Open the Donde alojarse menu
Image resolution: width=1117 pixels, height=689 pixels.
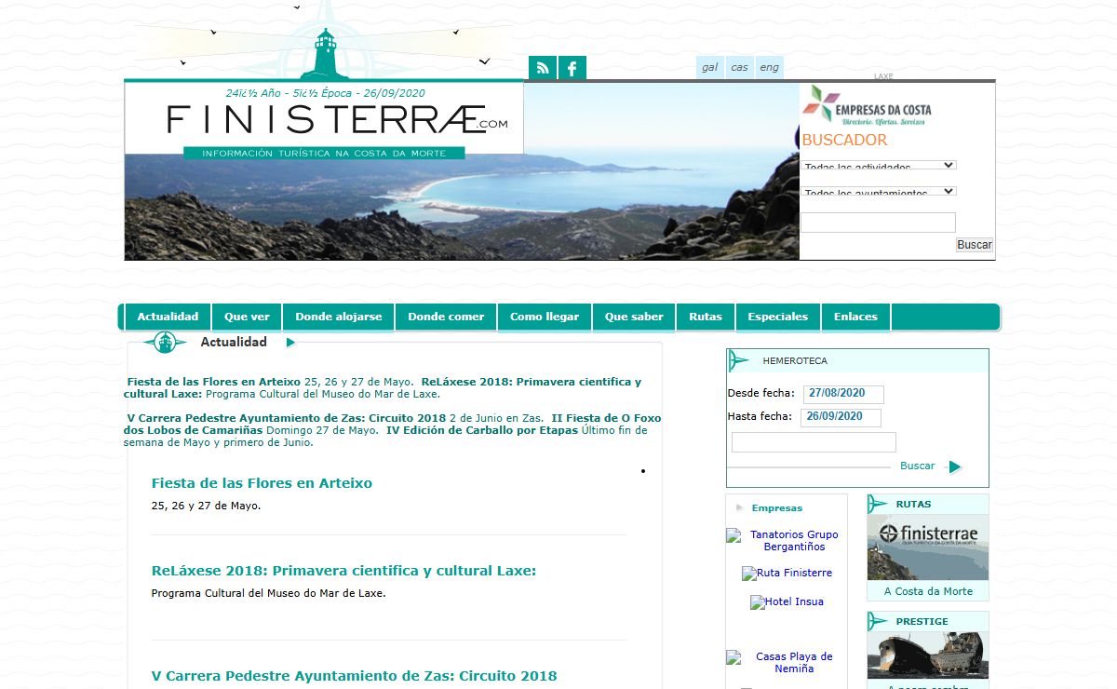point(339,317)
